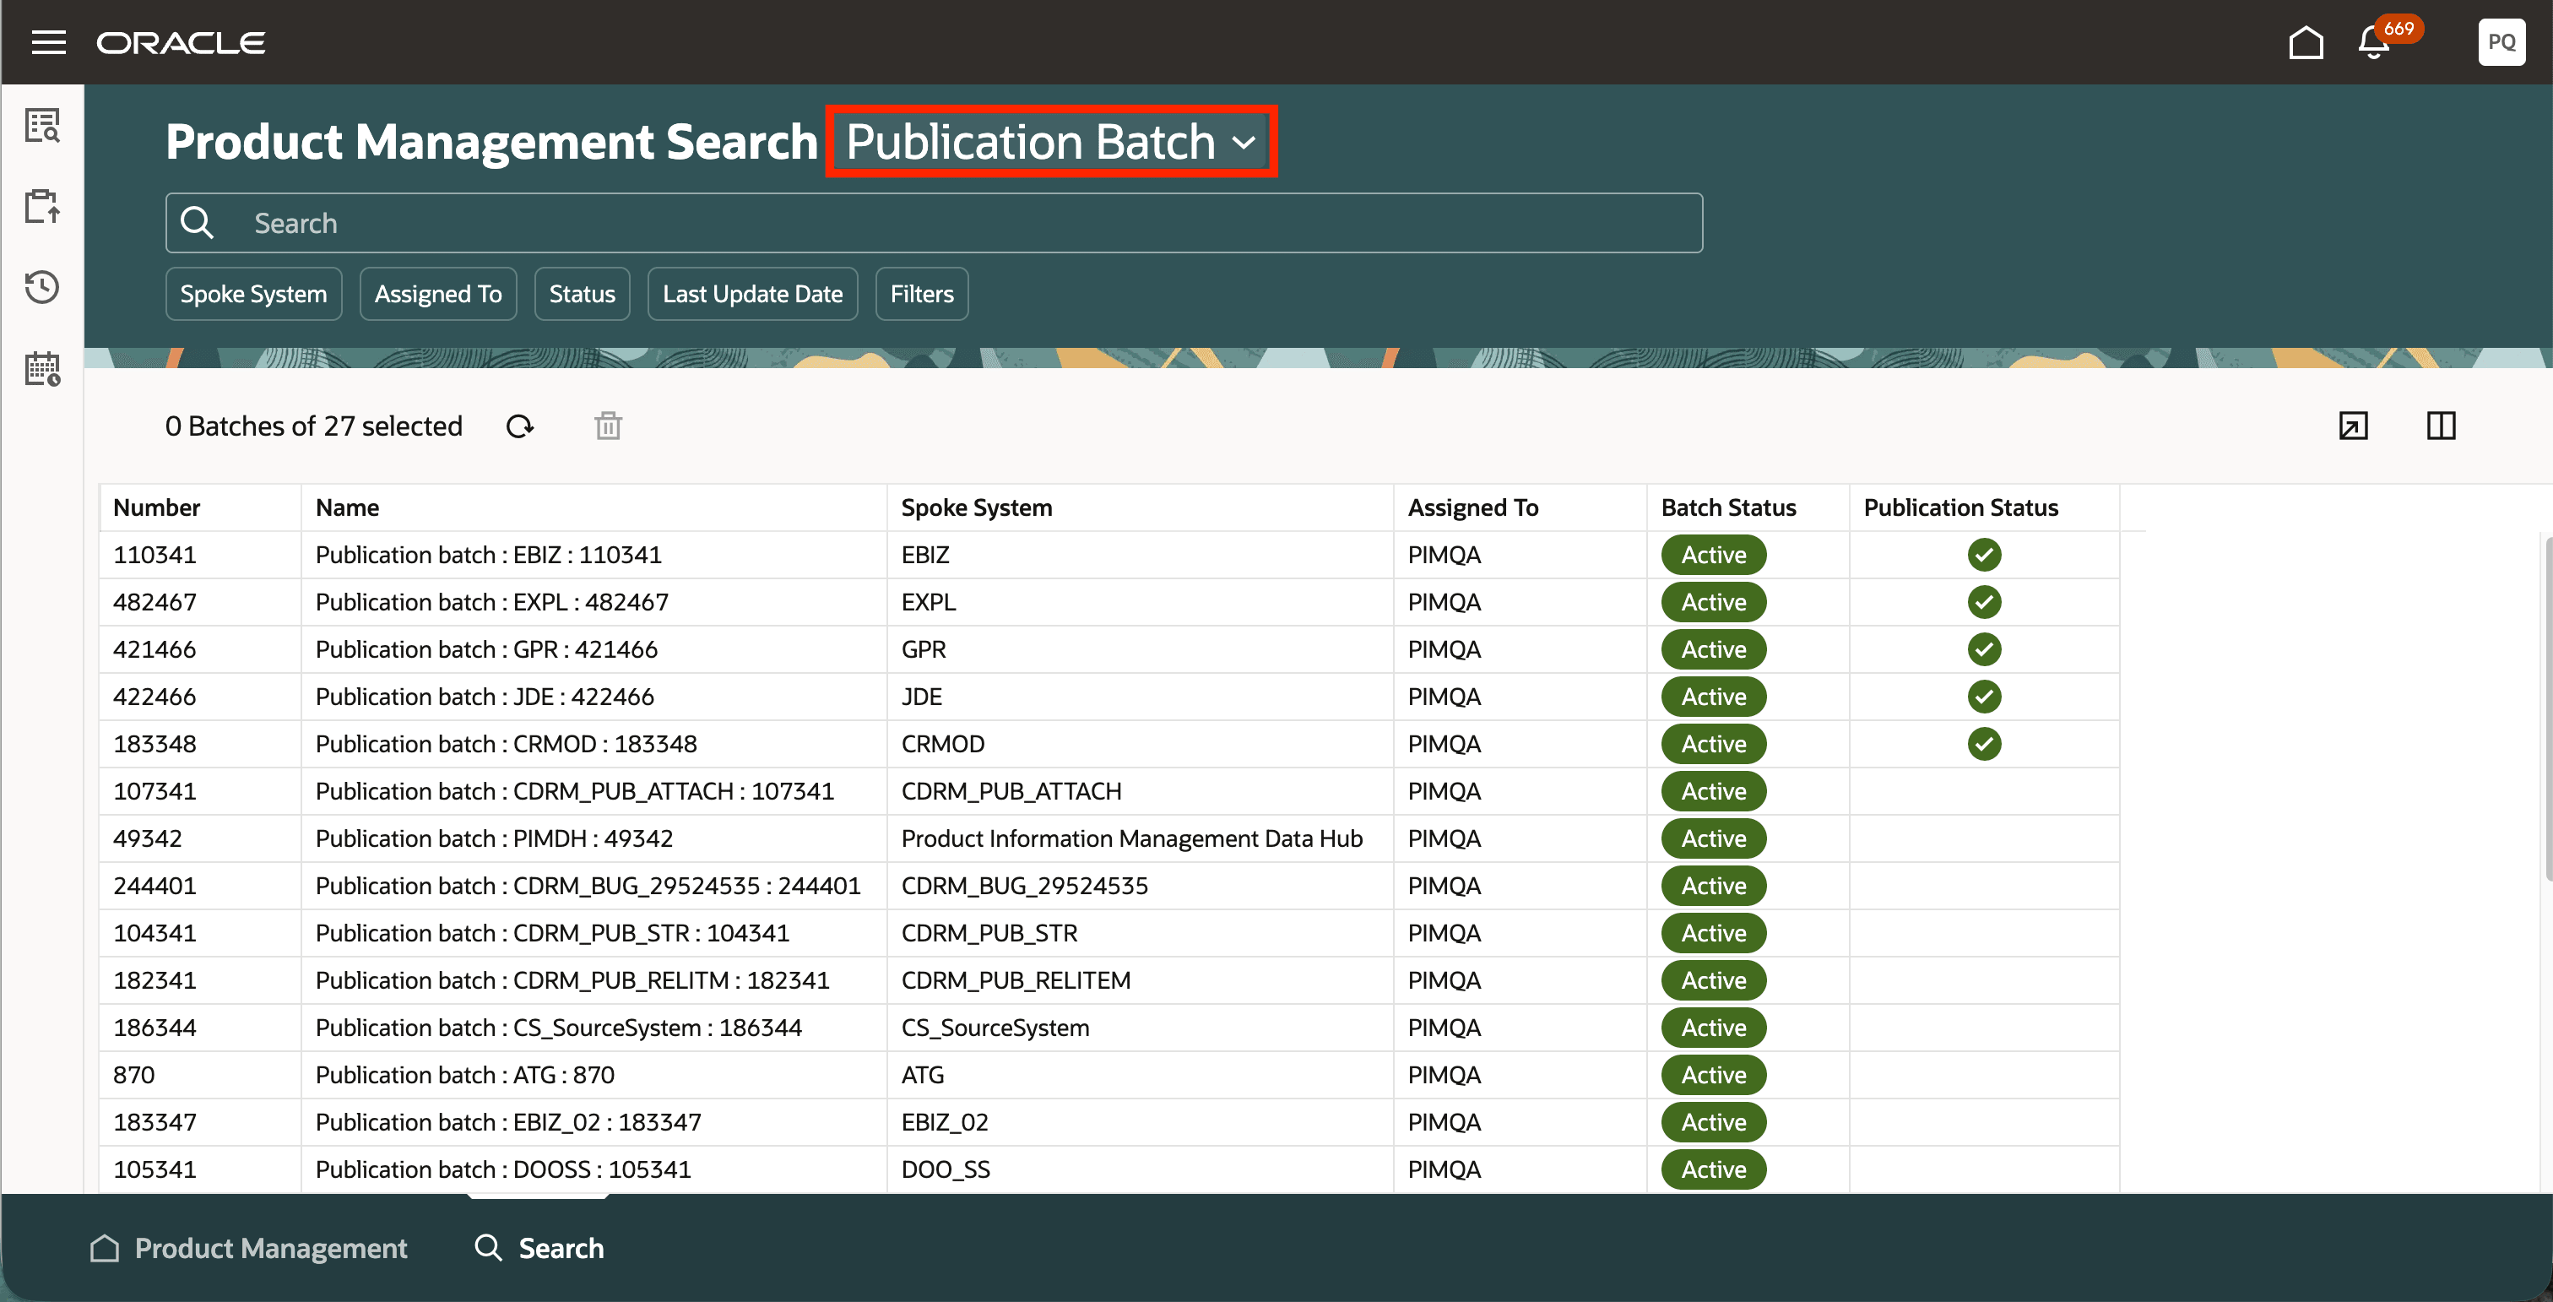Select batch number 244401
This screenshot has height=1302, width=2553.
tap(154, 886)
